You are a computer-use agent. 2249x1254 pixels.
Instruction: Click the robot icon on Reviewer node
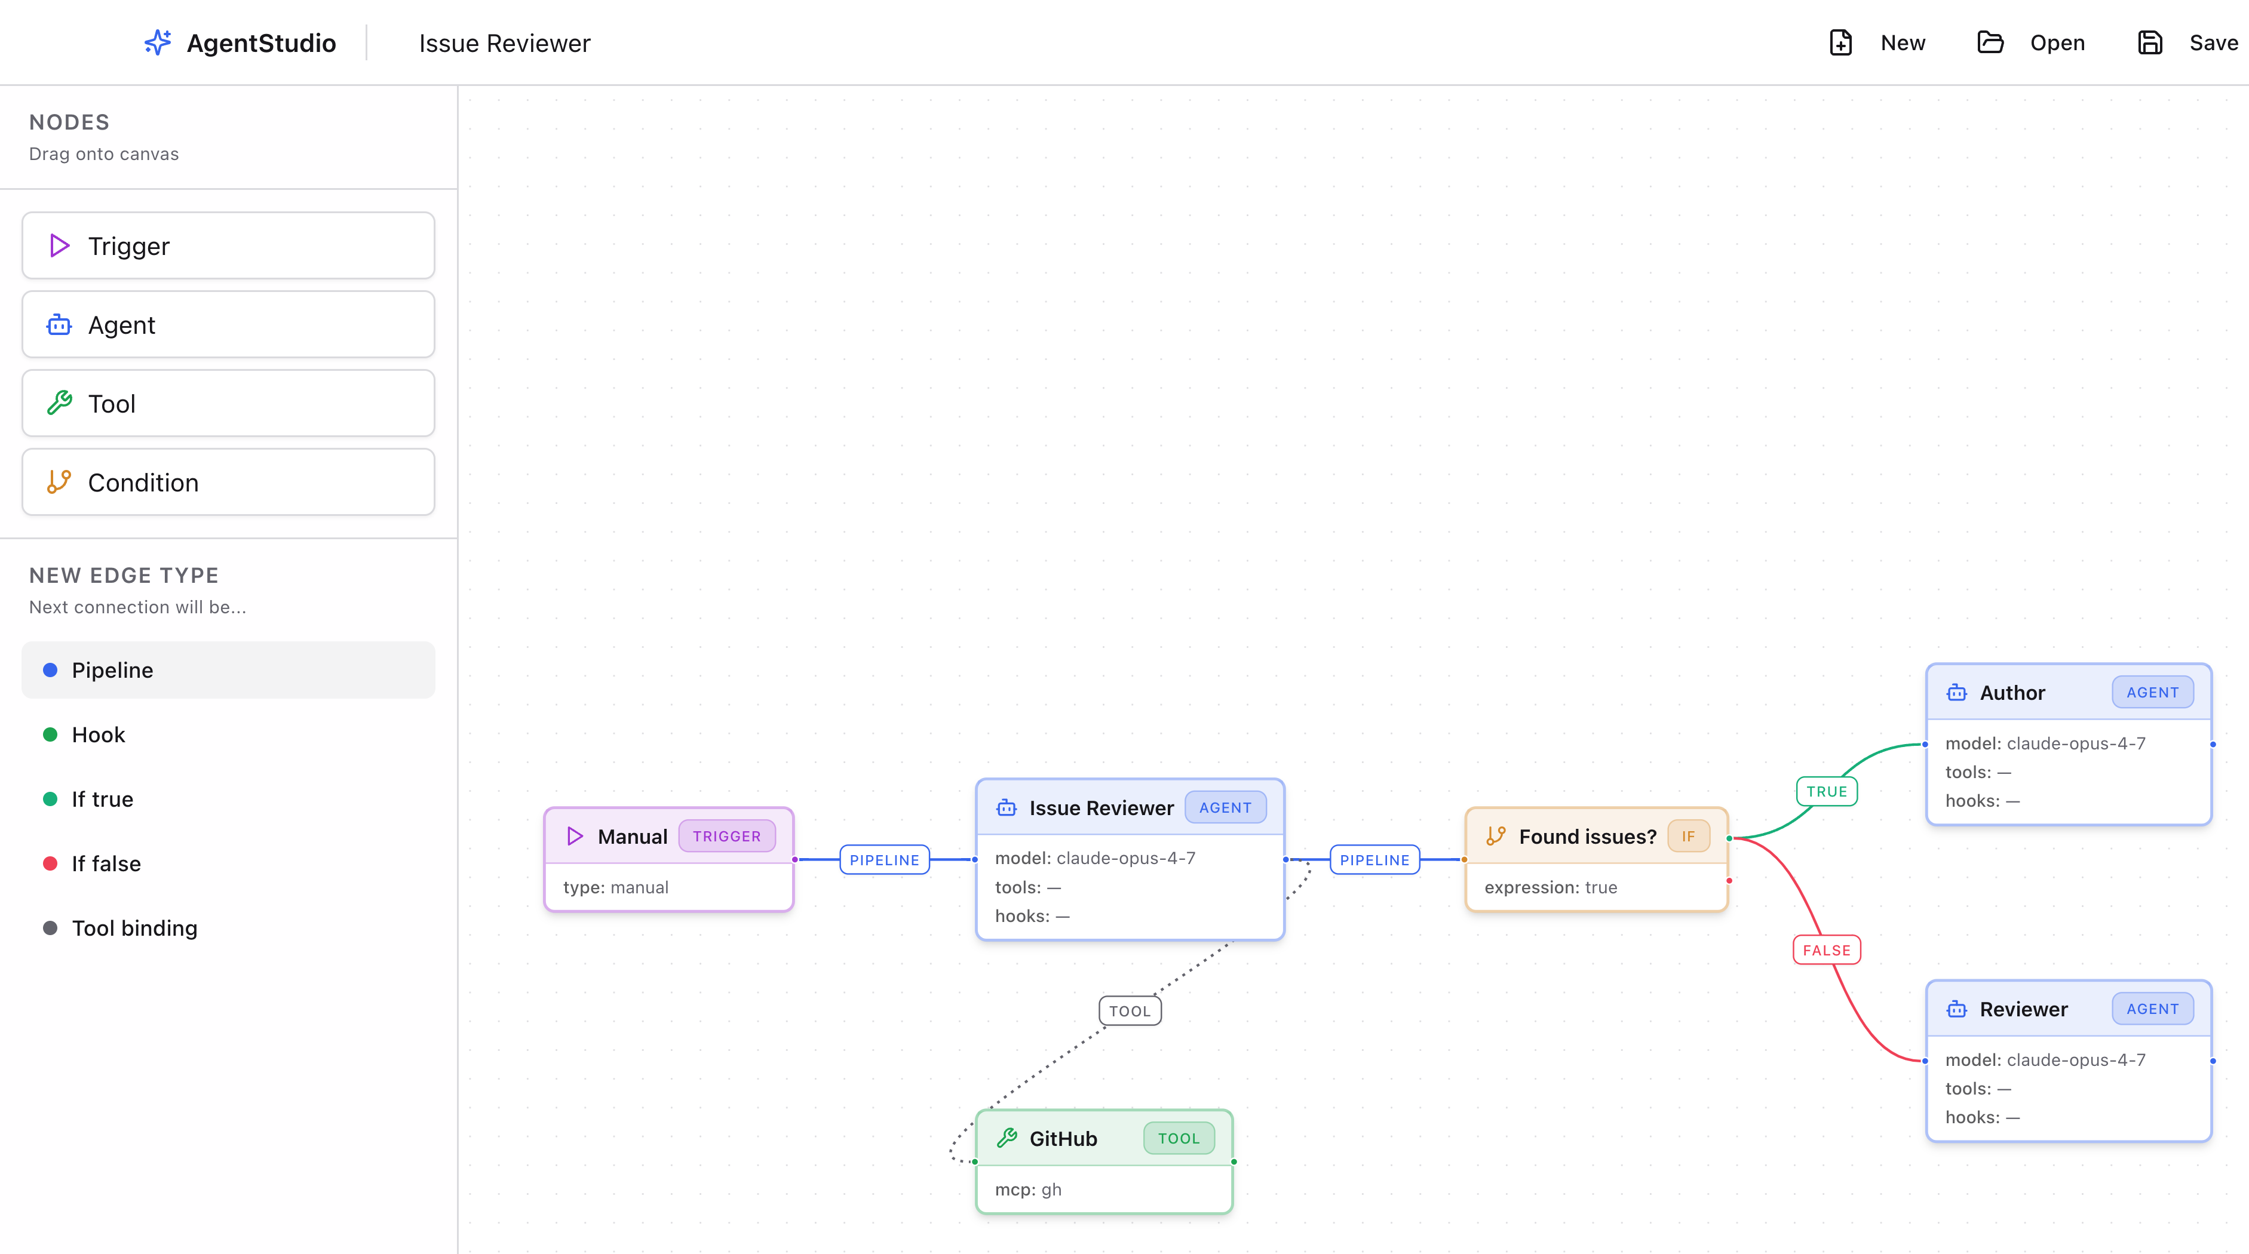(x=1957, y=1009)
